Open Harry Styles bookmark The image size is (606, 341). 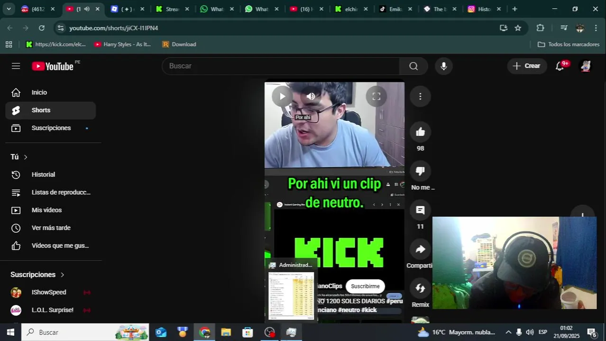[122, 45]
